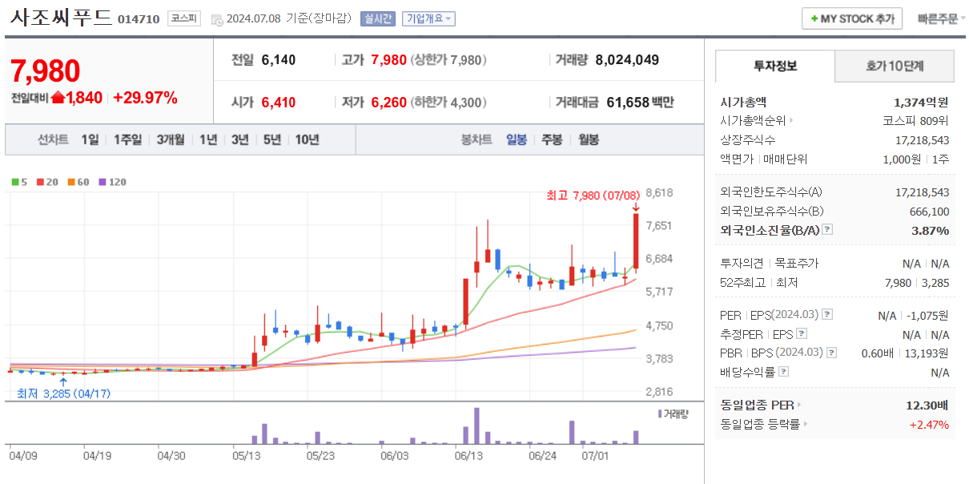This screenshot has height=484, width=969.
Task: Click the 매매단위 label
Action: click(785, 159)
